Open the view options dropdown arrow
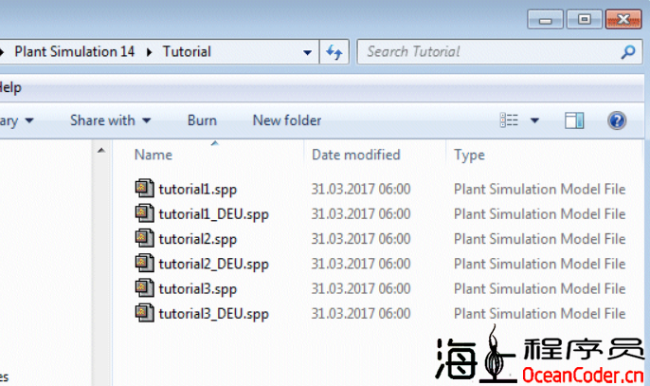This screenshot has height=386, width=650. pyautogui.click(x=534, y=120)
